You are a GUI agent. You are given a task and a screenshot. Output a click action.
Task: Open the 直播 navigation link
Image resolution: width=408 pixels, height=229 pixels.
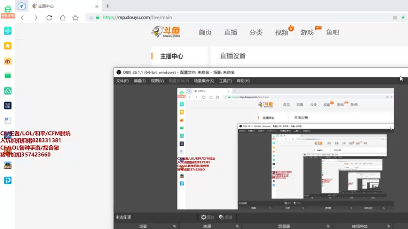pyautogui.click(x=231, y=32)
